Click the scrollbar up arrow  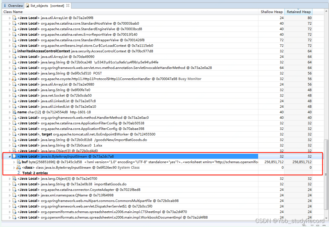326,11
